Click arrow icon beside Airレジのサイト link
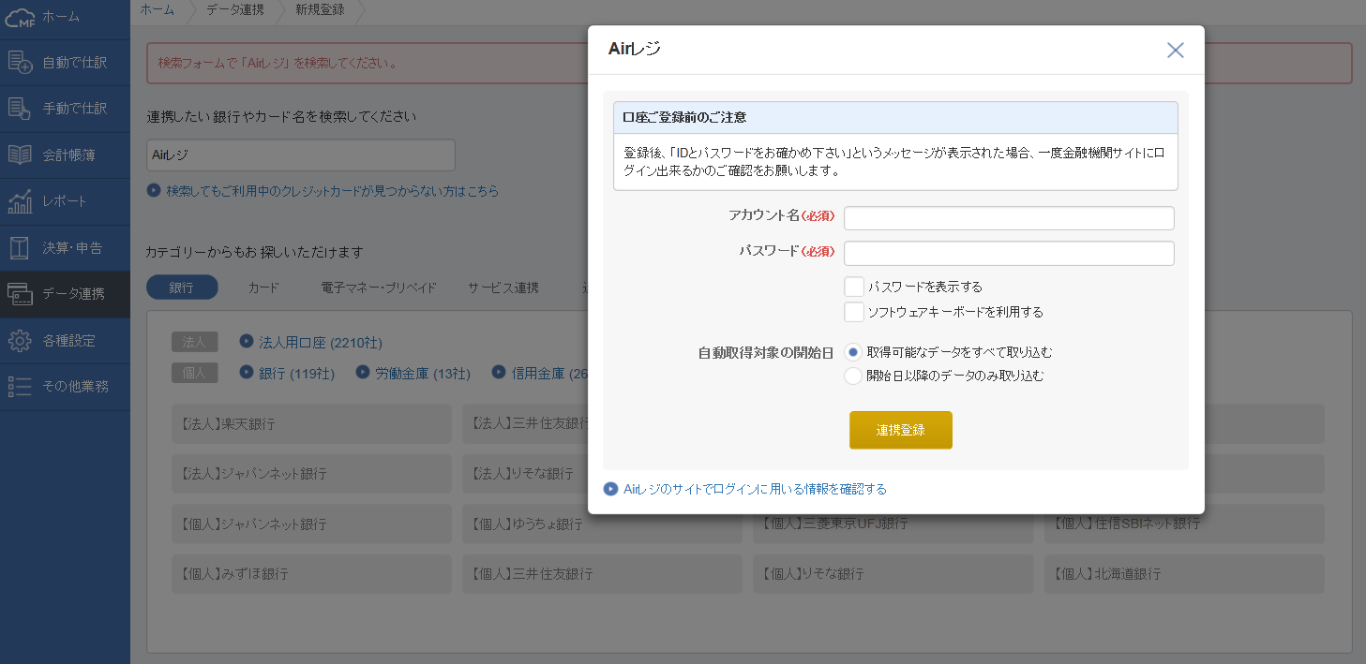Screen dimensions: 1366x664 tap(610, 489)
